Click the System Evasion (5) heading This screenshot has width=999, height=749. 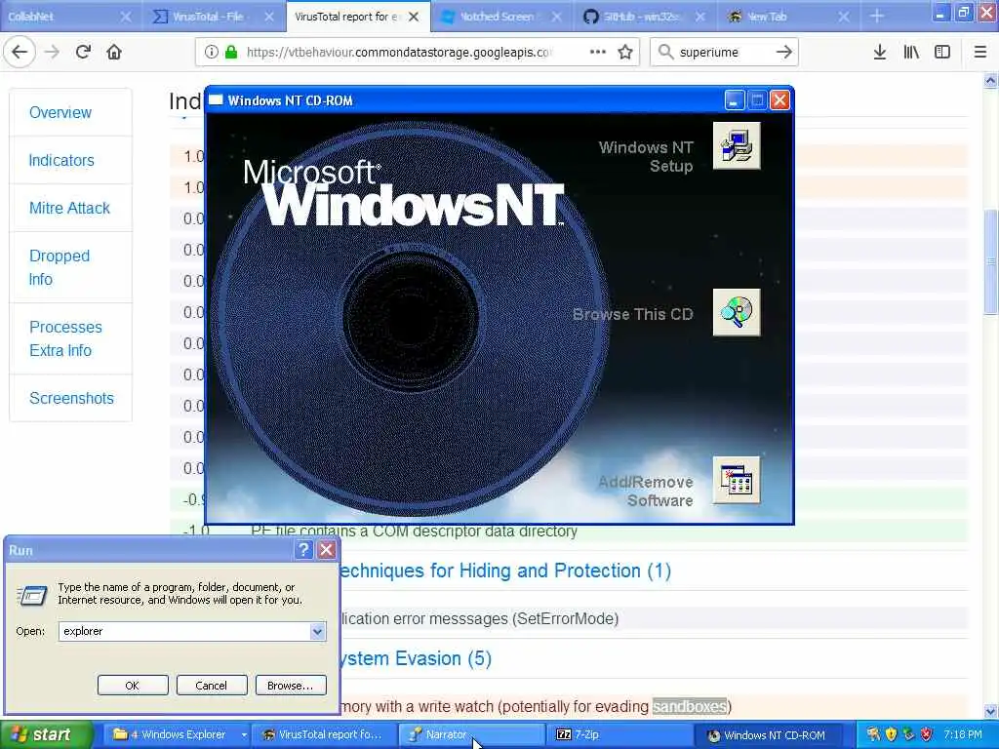tap(416, 658)
